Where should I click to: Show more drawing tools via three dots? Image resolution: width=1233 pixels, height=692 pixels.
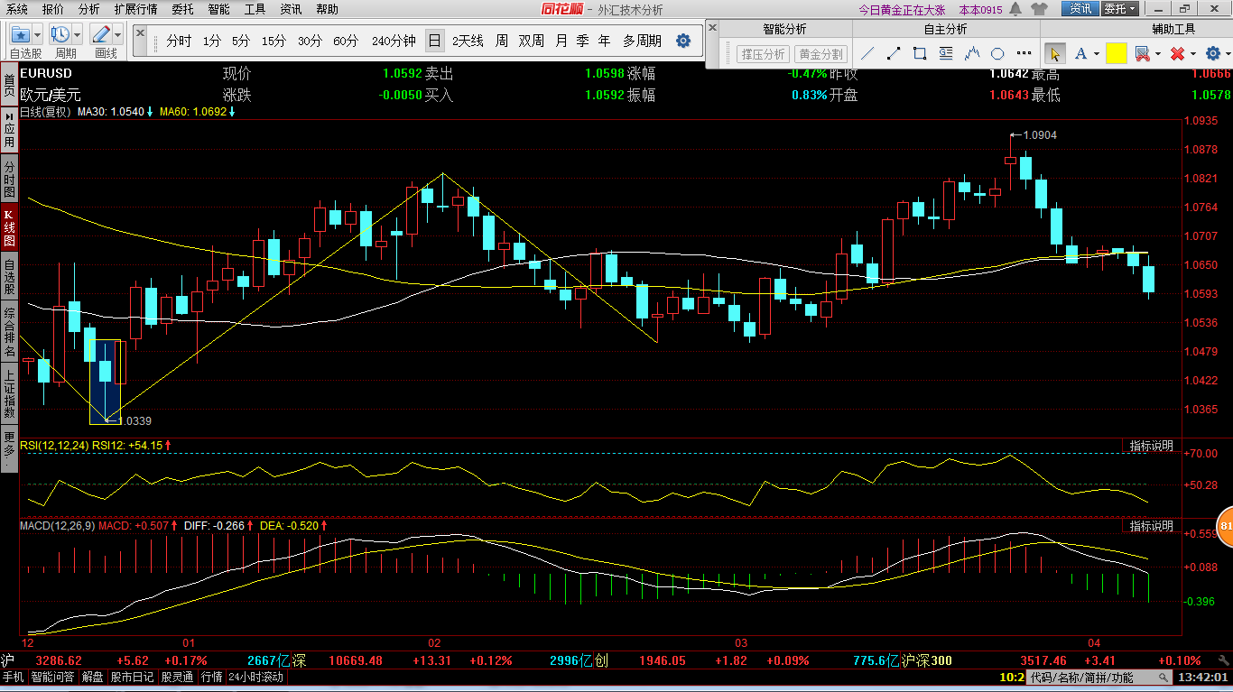coord(1024,54)
